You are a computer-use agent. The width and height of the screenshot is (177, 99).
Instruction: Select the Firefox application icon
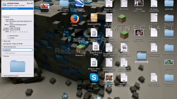tap(75, 19)
